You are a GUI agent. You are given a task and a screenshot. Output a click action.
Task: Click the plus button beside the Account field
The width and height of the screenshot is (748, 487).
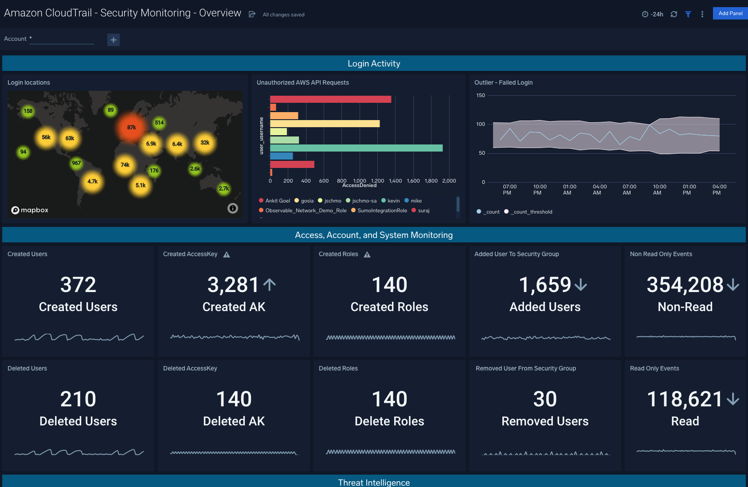[x=114, y=40]
